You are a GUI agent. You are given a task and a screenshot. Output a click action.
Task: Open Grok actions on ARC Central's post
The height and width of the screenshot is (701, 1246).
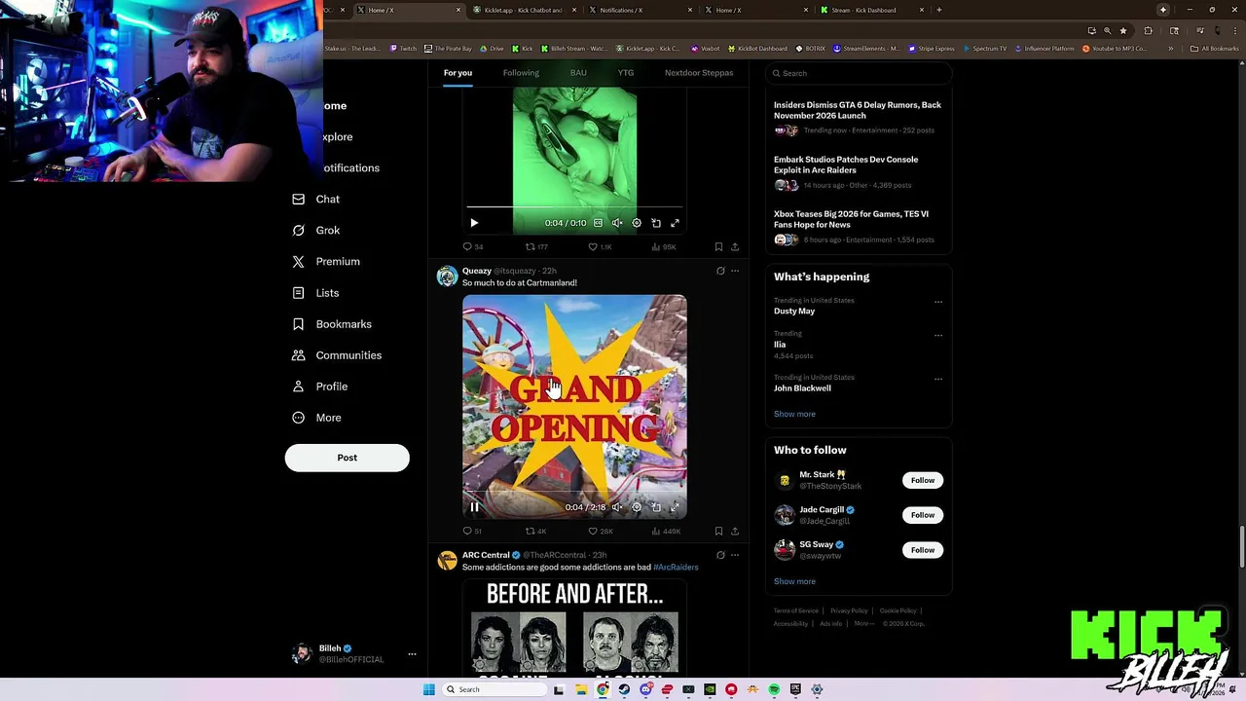[x=720, y=555]
